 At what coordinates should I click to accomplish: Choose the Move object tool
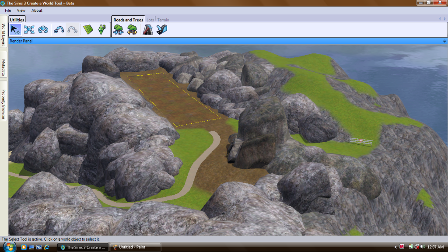point(29,30)
